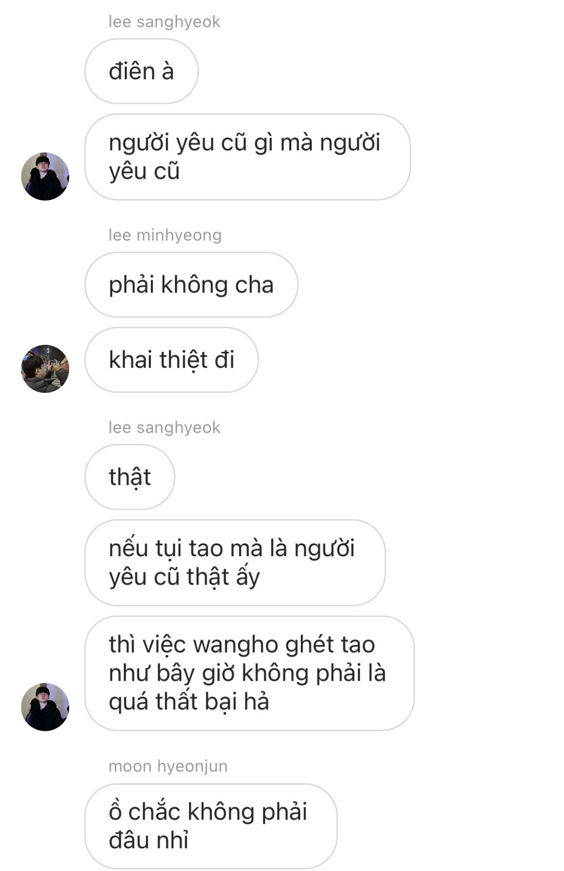Click 'yêu cũ thật ấy' text line
The height and width of the screenshot is (871, 564).
point(184,577)
